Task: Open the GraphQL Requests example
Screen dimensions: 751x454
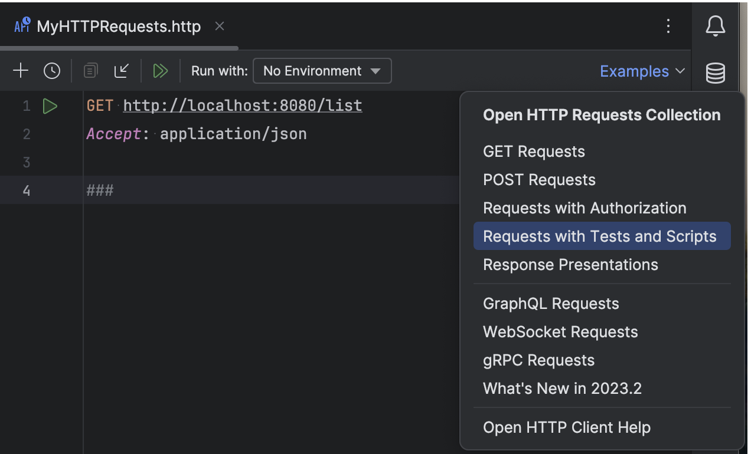Action: pos(550,303)
